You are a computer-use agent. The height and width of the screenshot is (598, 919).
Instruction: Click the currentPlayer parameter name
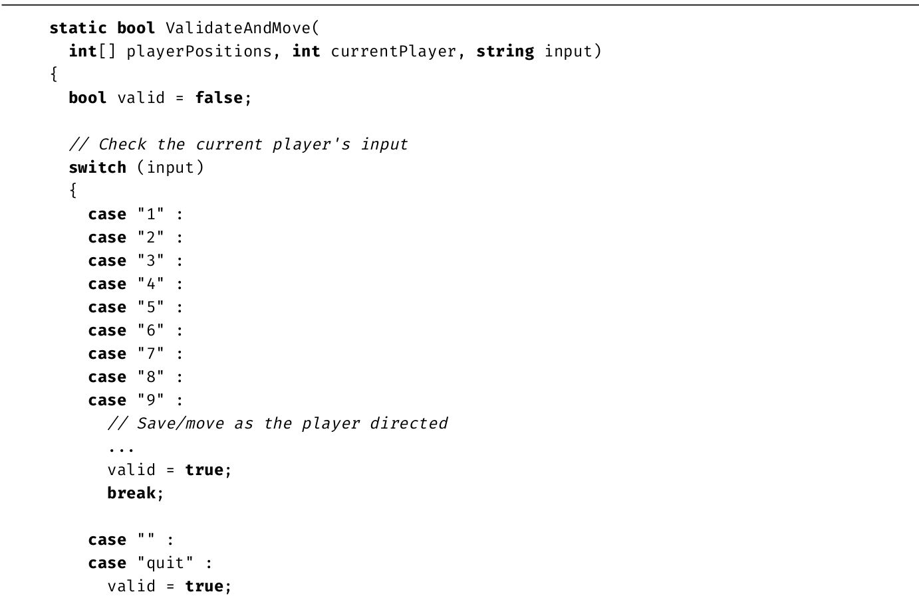click(x=394, y=51)
